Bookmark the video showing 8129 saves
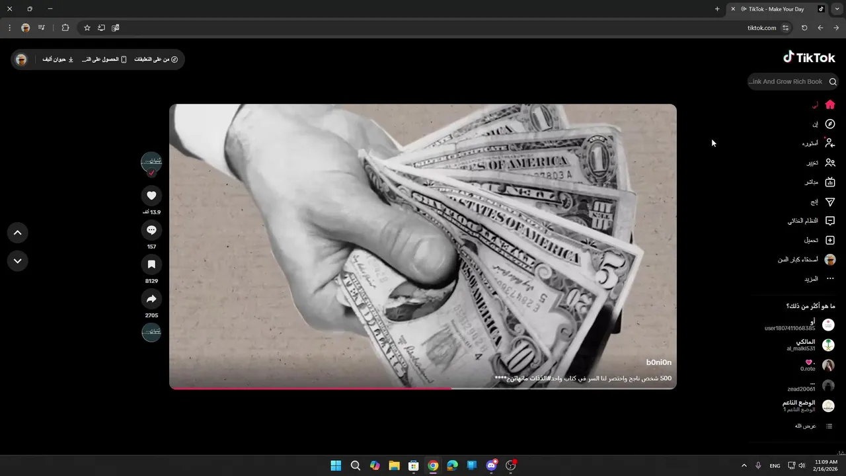Viewport: 846px width, 476px height. click(151, 264)
